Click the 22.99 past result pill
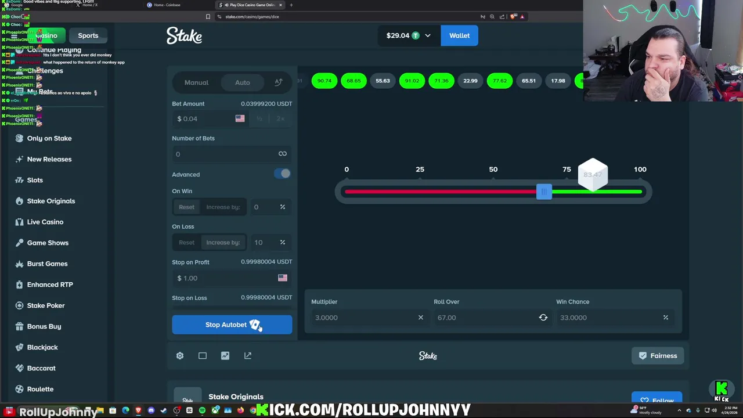This screenshot has width=743, height=418. click(470, 81)
